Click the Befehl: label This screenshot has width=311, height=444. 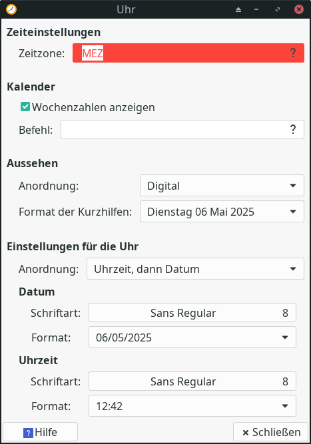pos(36,130)
